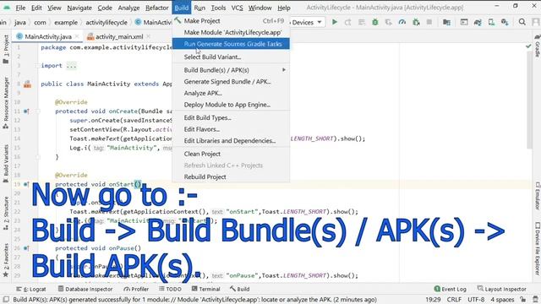Image resolution: width=541 pixels, height=304 pixels.
Task: Open the Profiler tool window
Action: tap(136, 289)
